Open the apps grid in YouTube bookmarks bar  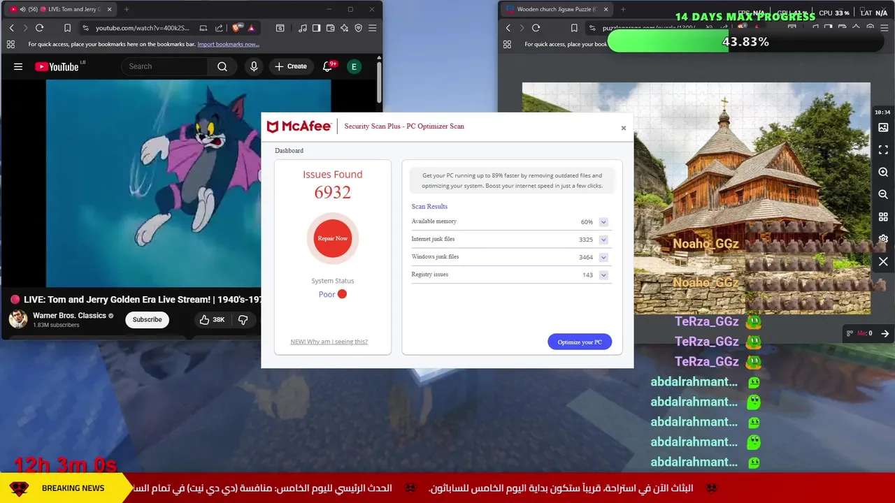pos(10,44)
